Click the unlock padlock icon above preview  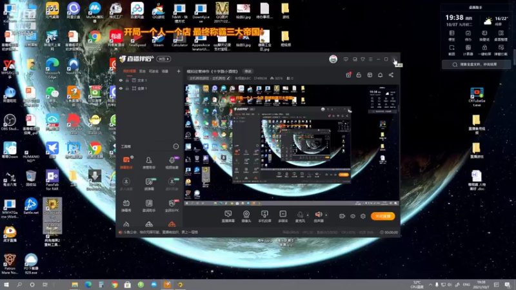point(359,75)
